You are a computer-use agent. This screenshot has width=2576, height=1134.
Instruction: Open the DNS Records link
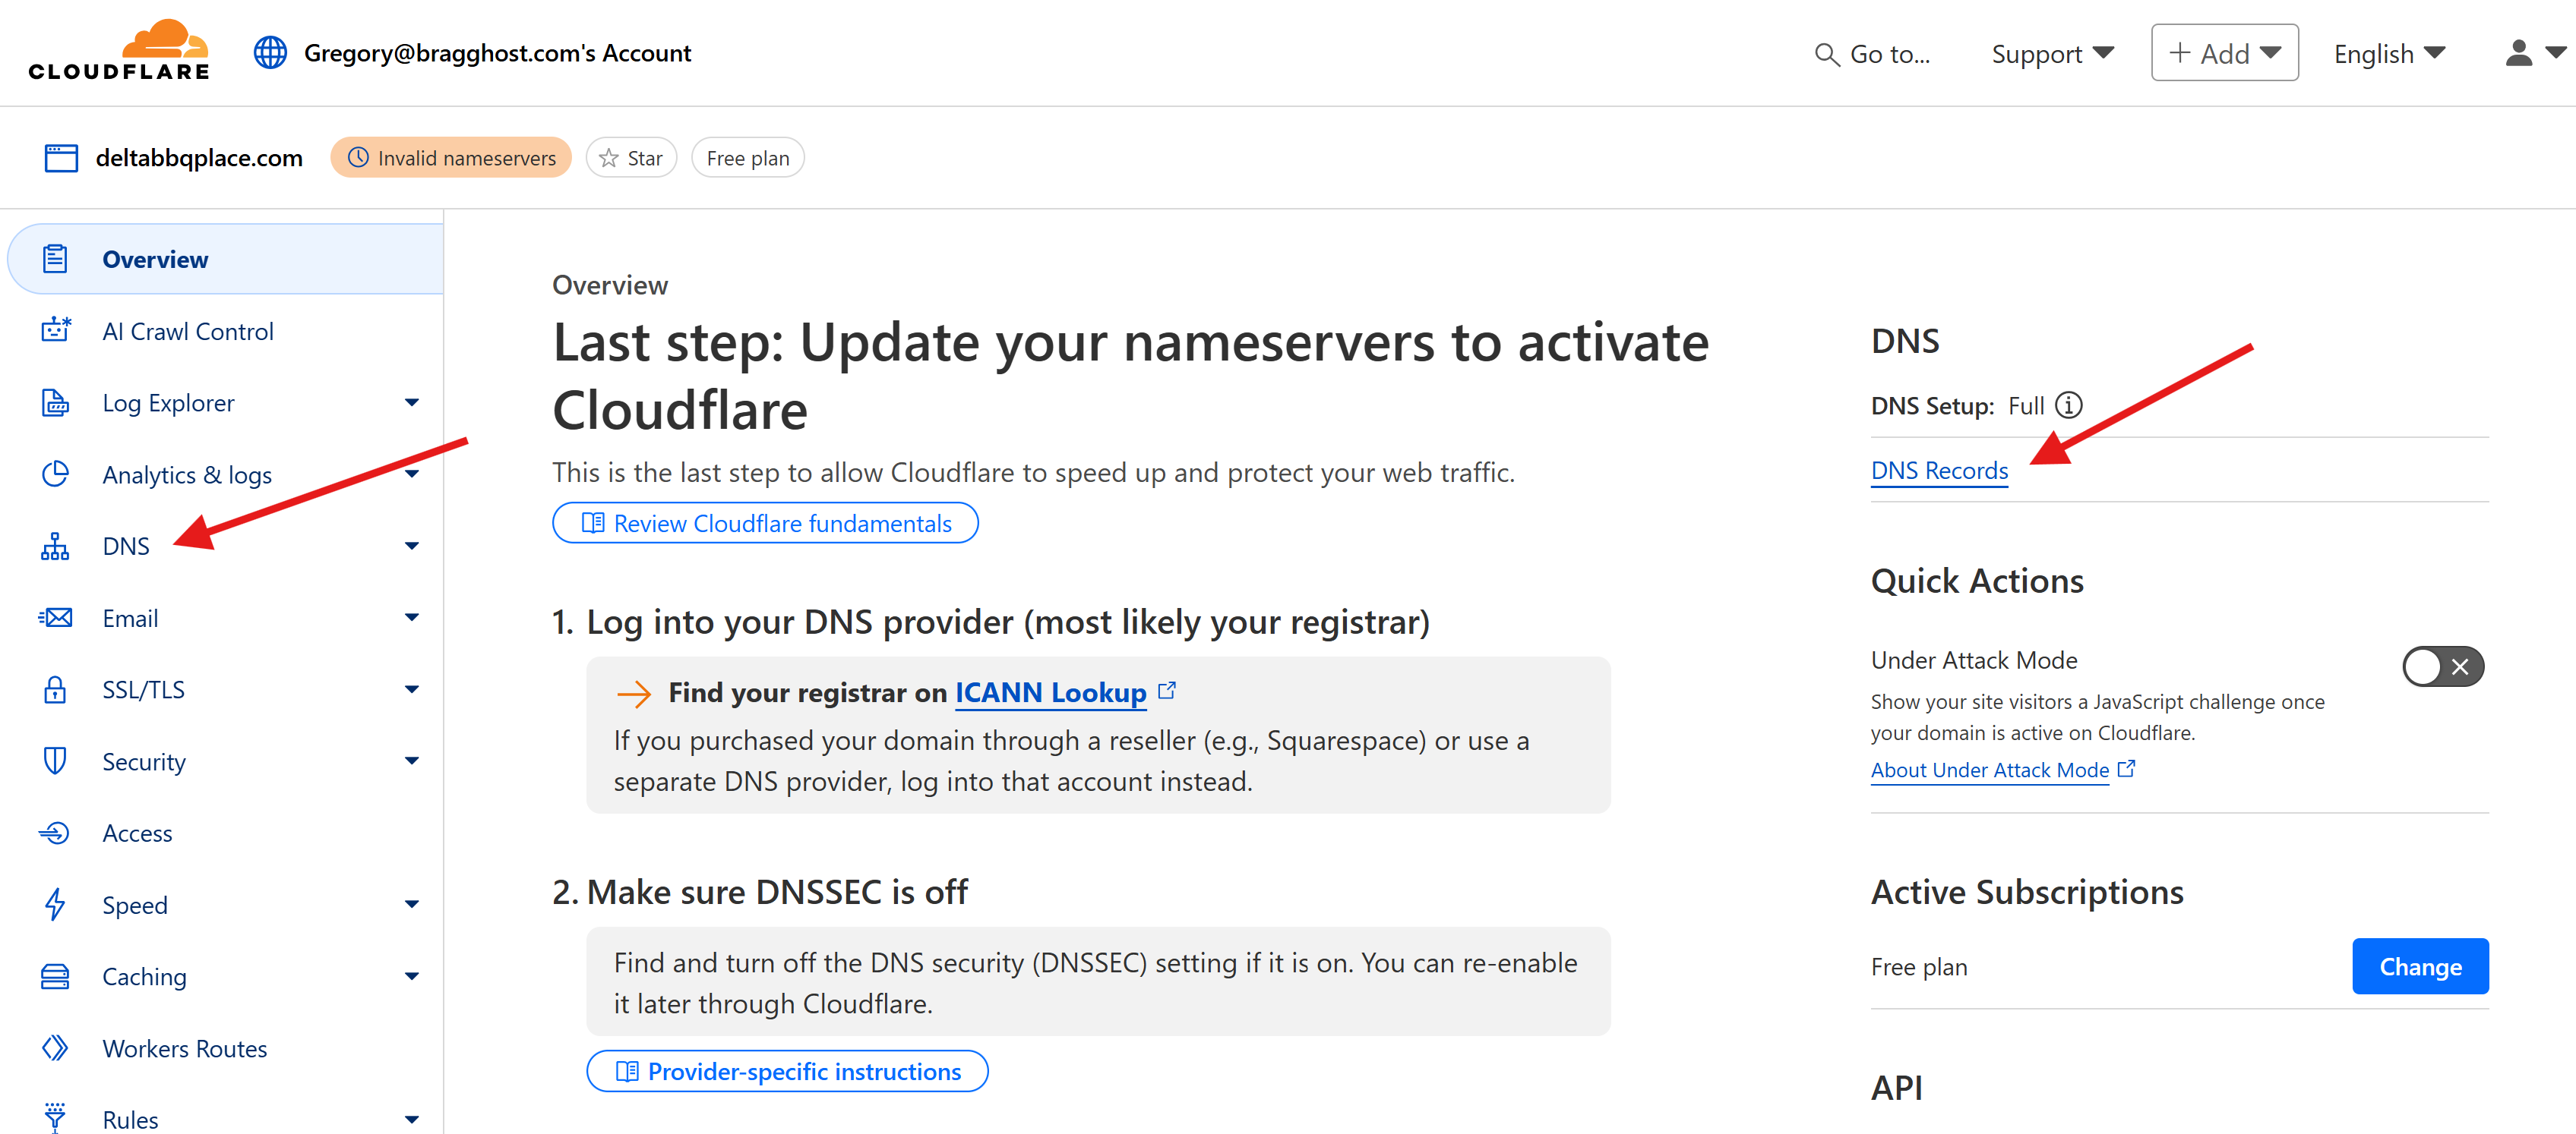point(1938,471)
